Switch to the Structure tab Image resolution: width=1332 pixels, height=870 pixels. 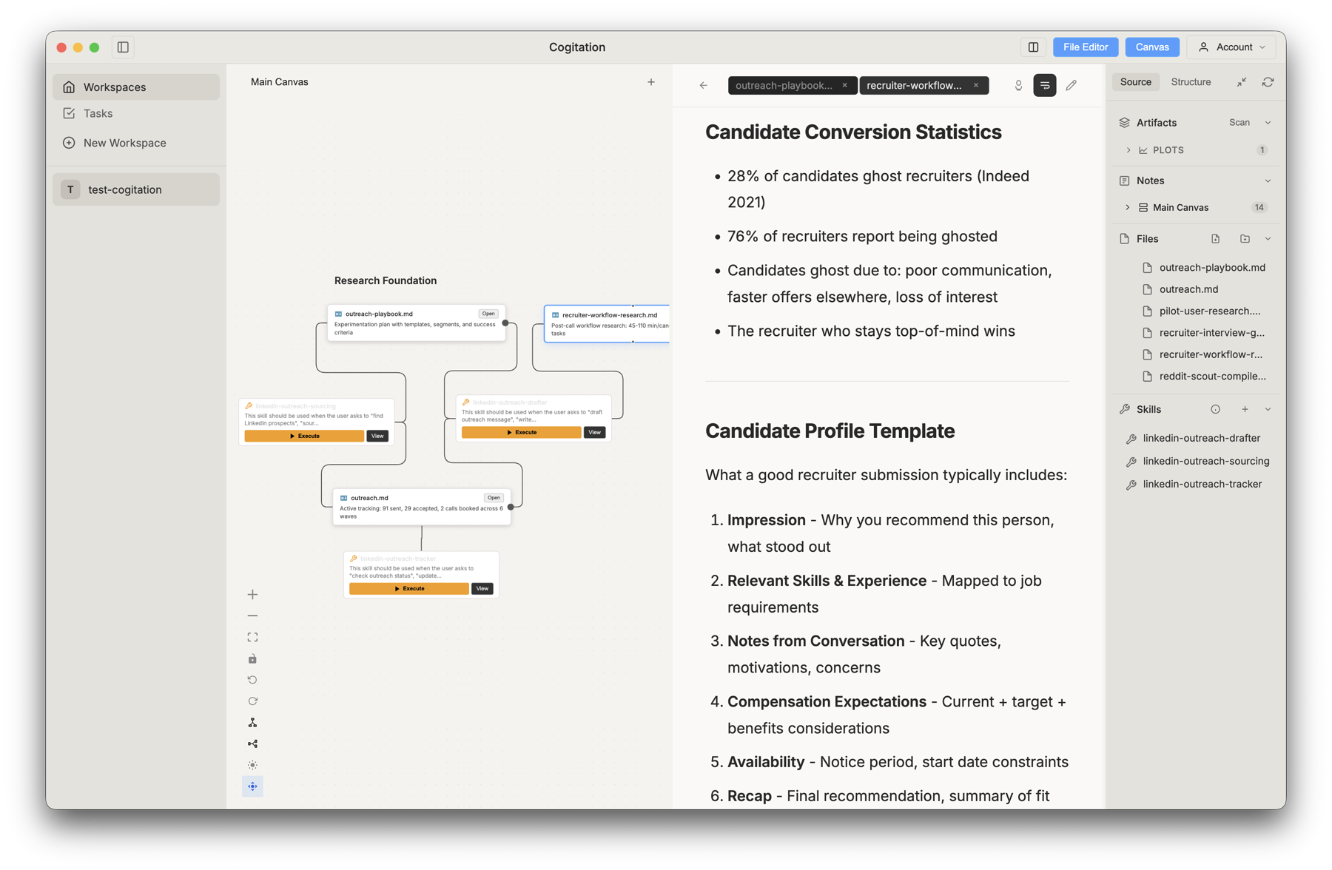click(x=1190, y=81)
